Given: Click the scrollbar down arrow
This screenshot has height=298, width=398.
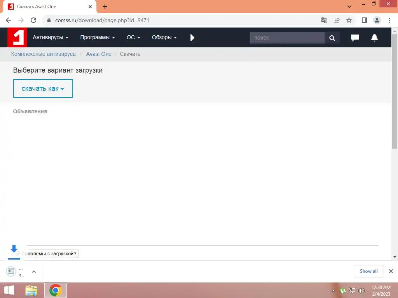Looking at the screenshot, I should point(395,257).
